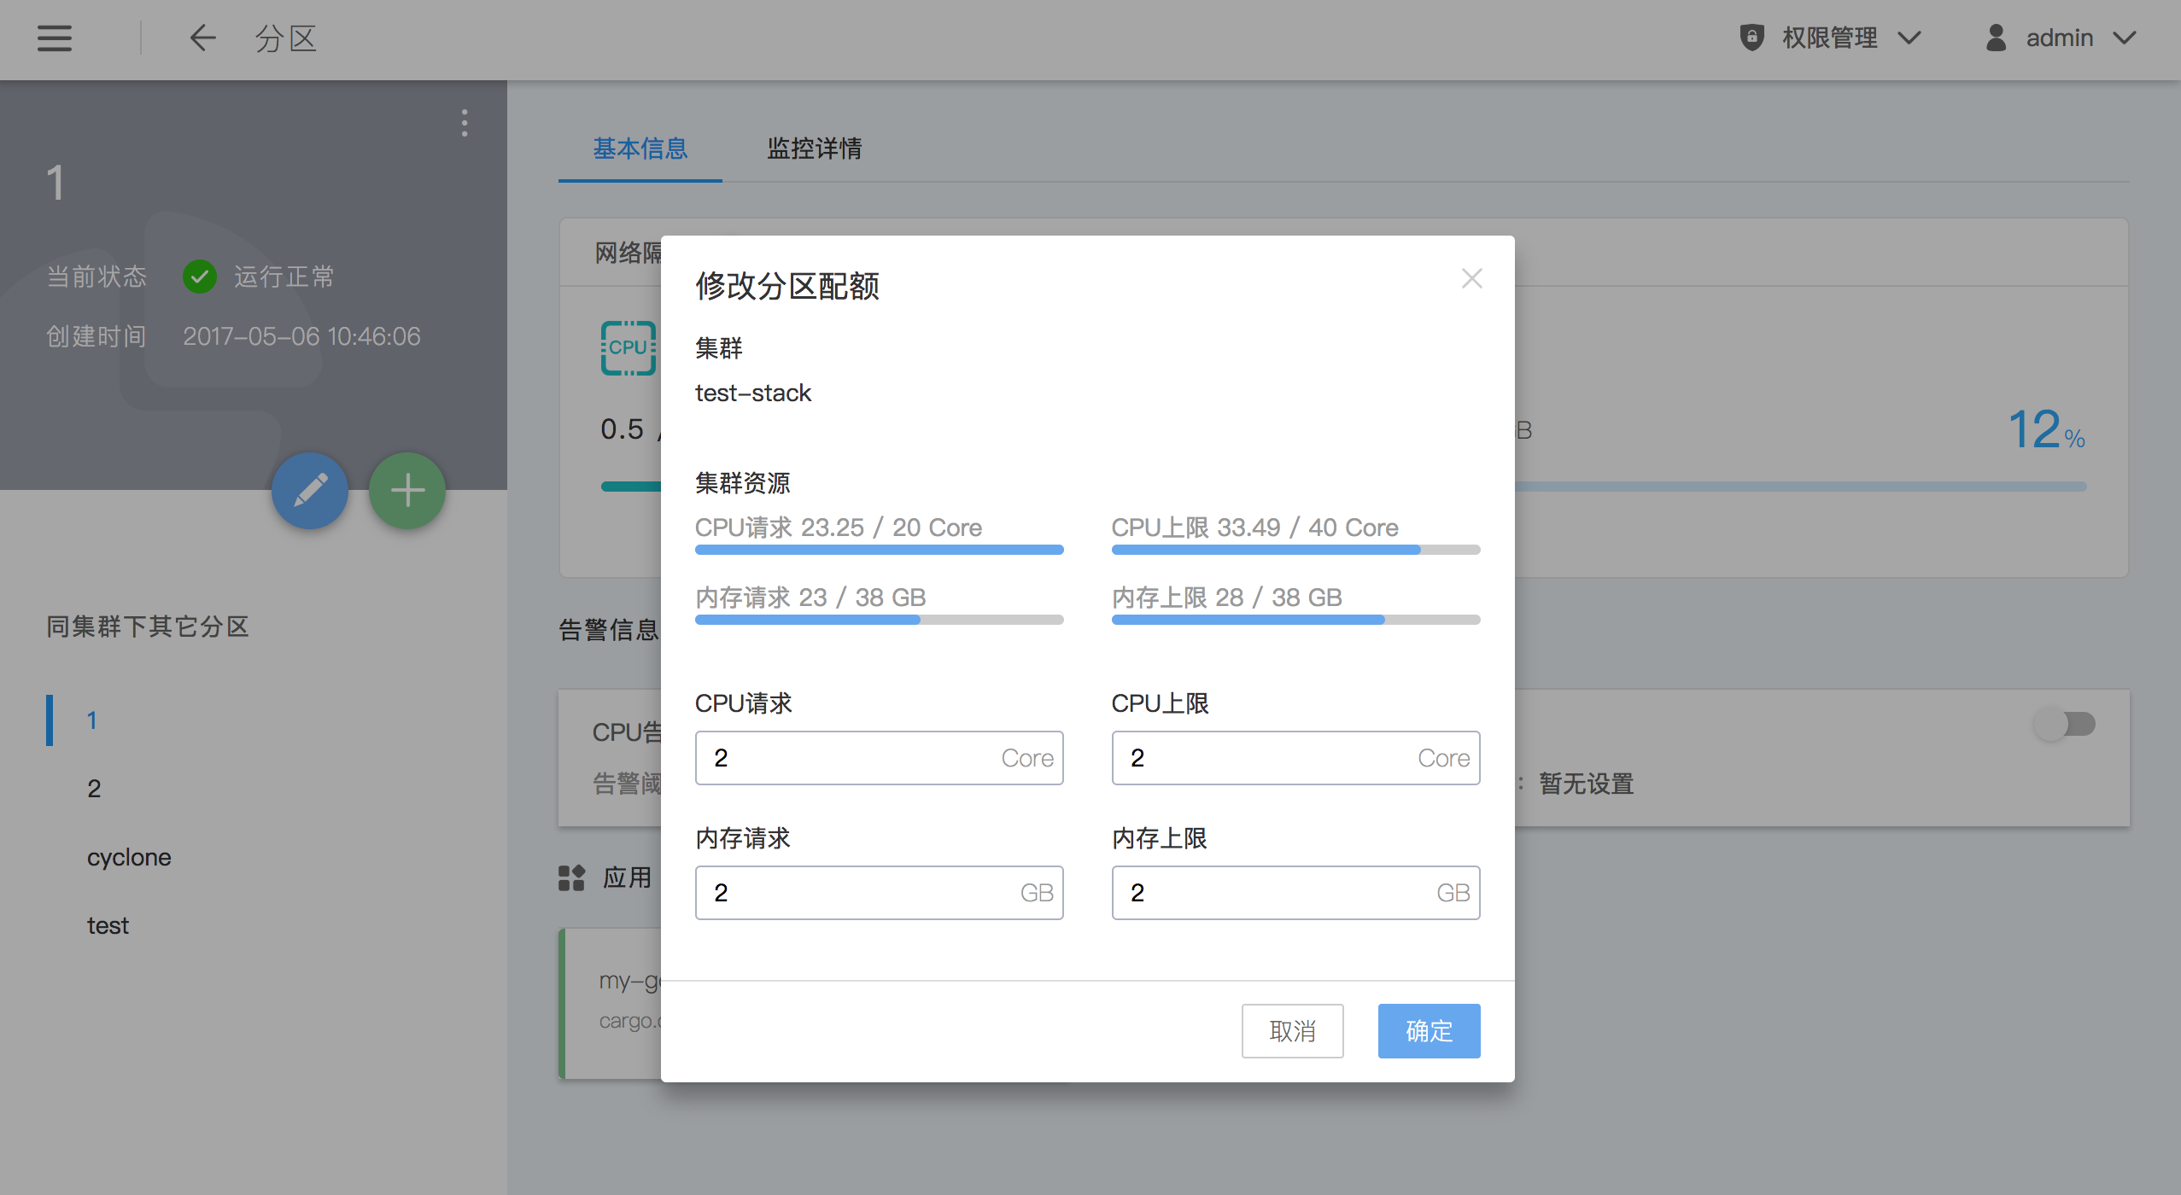Click the 确定 confirm button
Viewport: 2181px width, 1195px height.
pos(1429,1031)
